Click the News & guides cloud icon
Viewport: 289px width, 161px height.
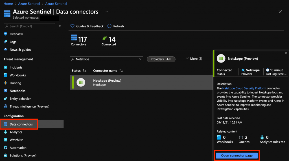pos(6,50)
